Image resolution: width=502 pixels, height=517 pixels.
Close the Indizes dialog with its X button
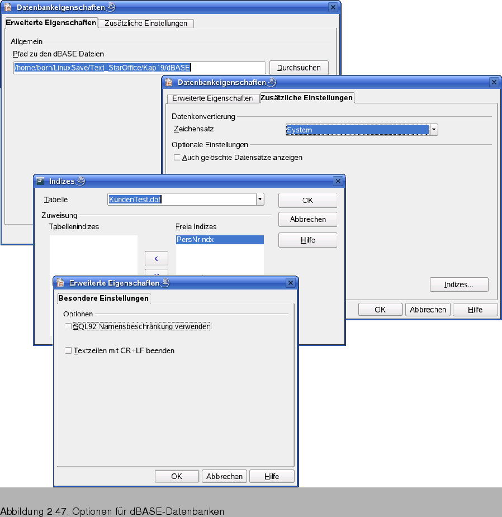coord(338,181)
